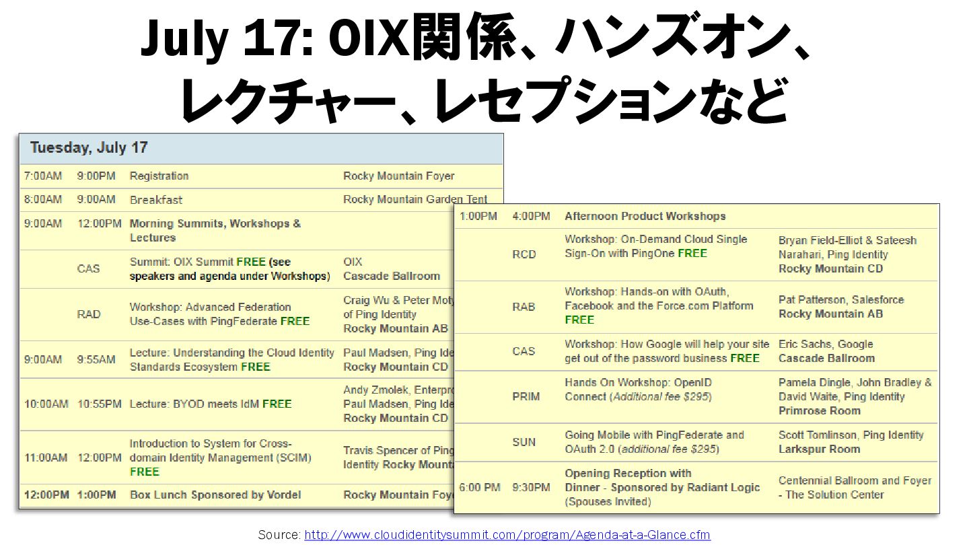Image resolution: width=969 pixels, height=545 pixels.
Task: Click the '6:00 PM' reception start time
Action: tap(480, 488)
